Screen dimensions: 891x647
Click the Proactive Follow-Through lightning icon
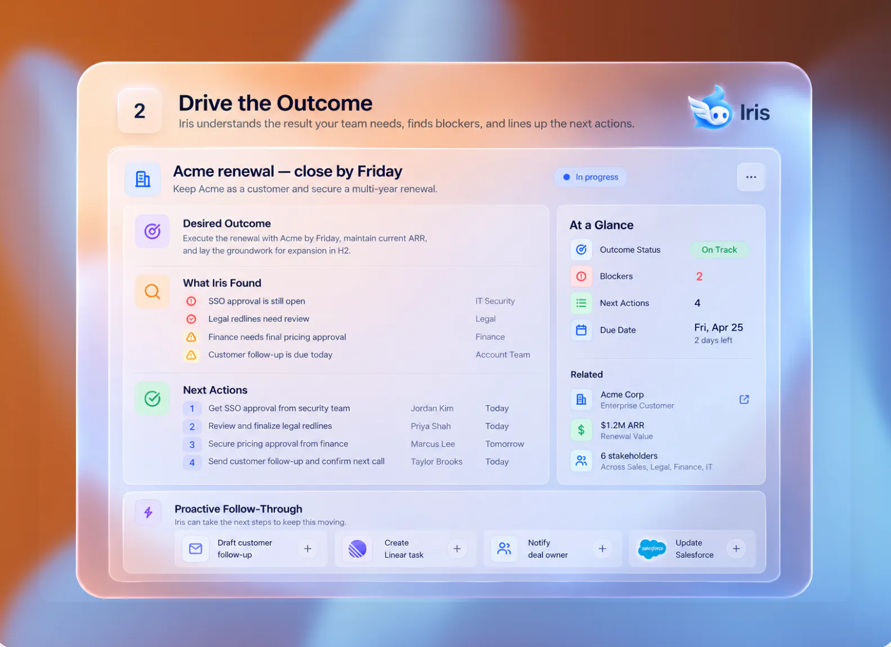click(x=148, y=513)
